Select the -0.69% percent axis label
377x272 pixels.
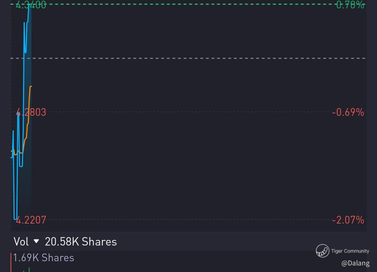click(348, 112)
